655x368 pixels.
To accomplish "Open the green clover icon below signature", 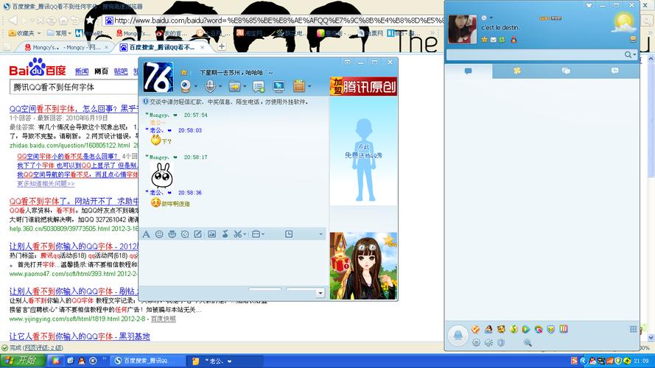I will (502, 40).
